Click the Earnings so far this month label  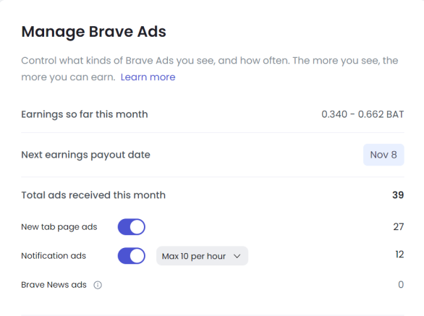pos(85,115)
